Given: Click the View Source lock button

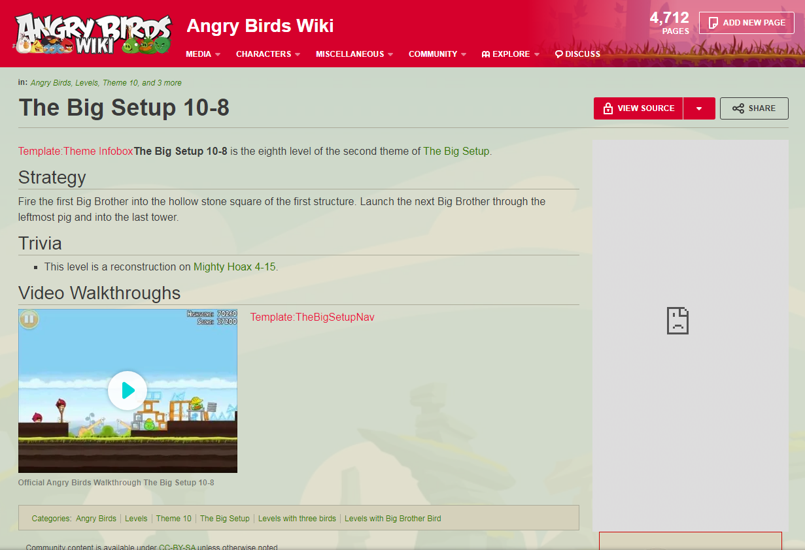Looking at the screenshot, I should (x=638, y=108).
